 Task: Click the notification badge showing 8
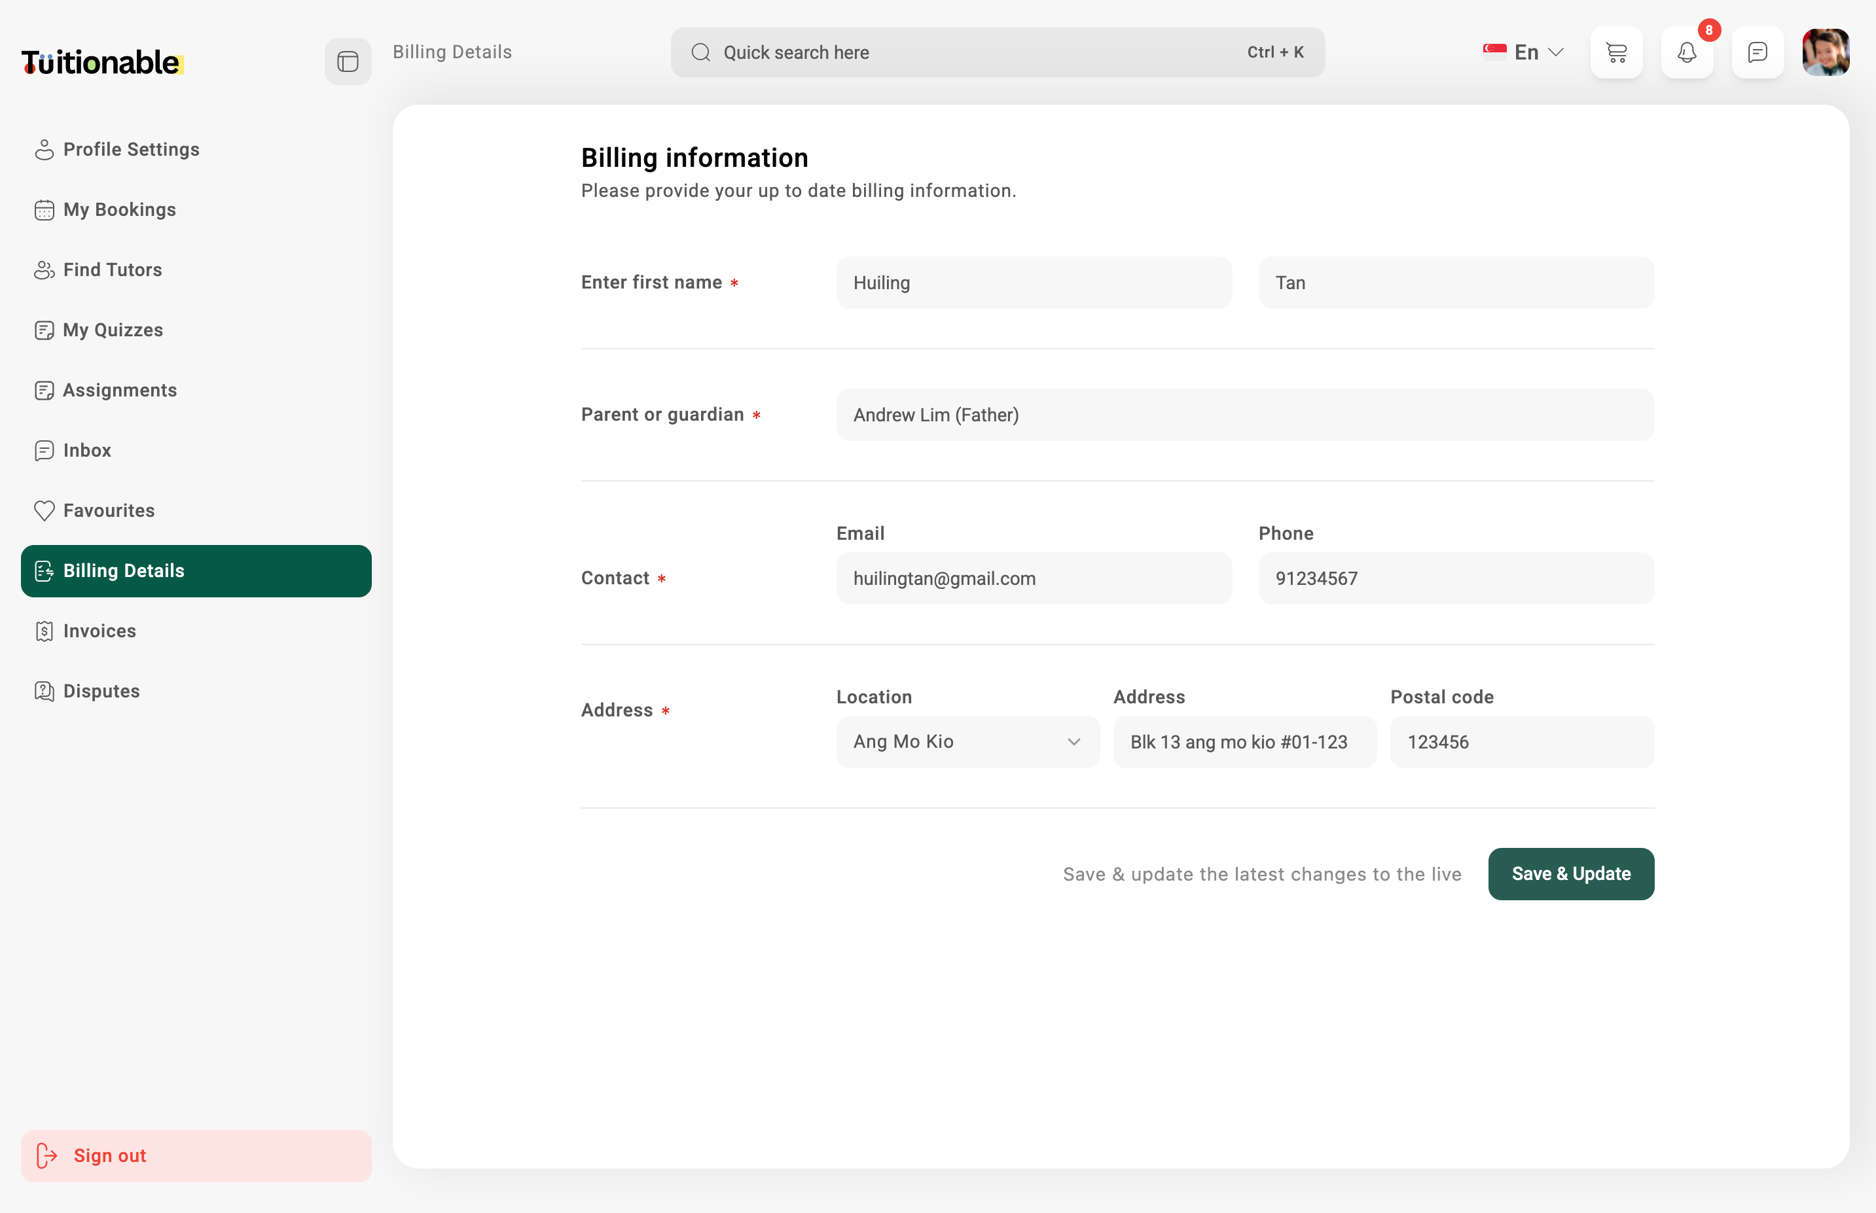point(1708,31)
